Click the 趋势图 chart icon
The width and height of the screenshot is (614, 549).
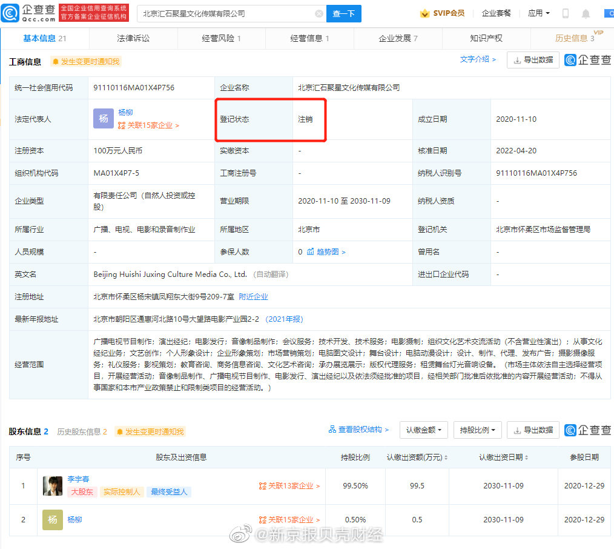[x=310, y=251]
